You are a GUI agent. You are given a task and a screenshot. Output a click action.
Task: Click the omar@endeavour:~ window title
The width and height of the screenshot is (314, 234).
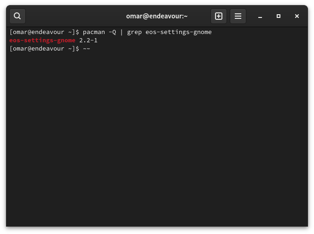157,16
